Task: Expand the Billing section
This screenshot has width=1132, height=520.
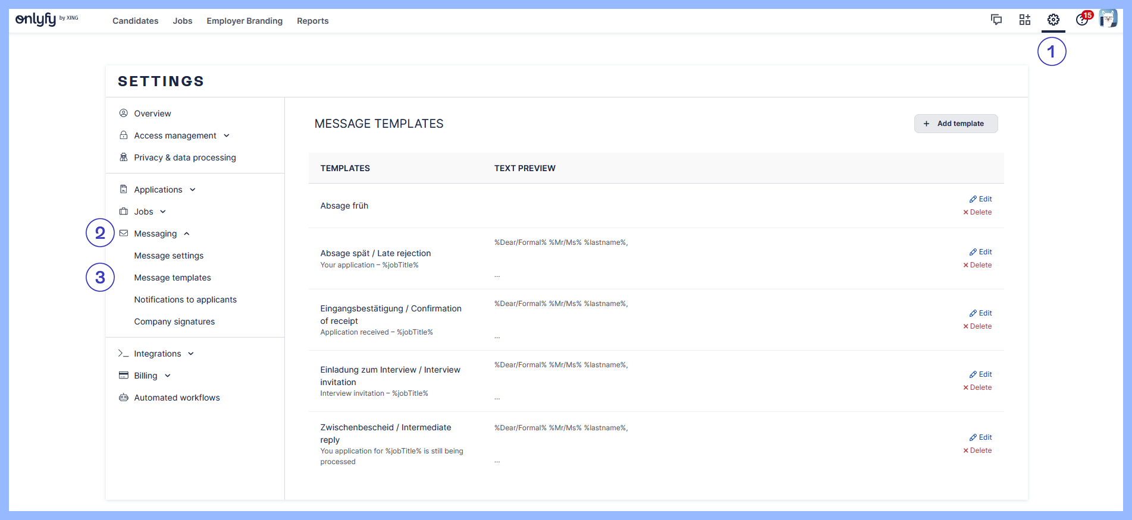Action: (146, 376)
